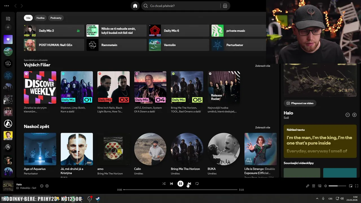Viewport: 361px width, 203px height.
Task: Remove Halo via minus icon in bottom bar
Action: 42,186
